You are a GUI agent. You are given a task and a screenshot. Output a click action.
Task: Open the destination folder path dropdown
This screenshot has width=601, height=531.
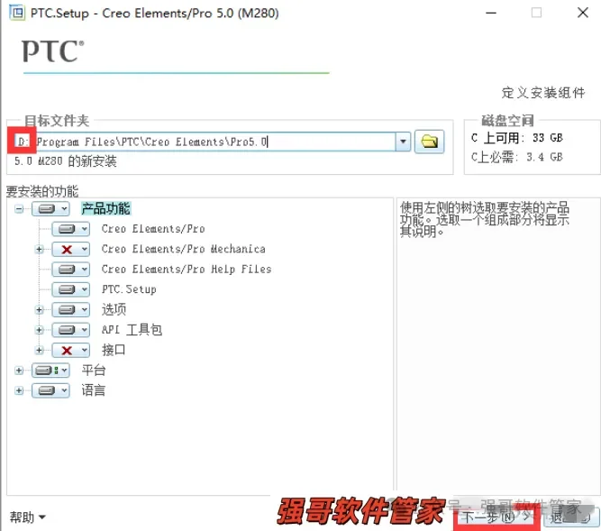pyautogui.click(x=403, y=142)
